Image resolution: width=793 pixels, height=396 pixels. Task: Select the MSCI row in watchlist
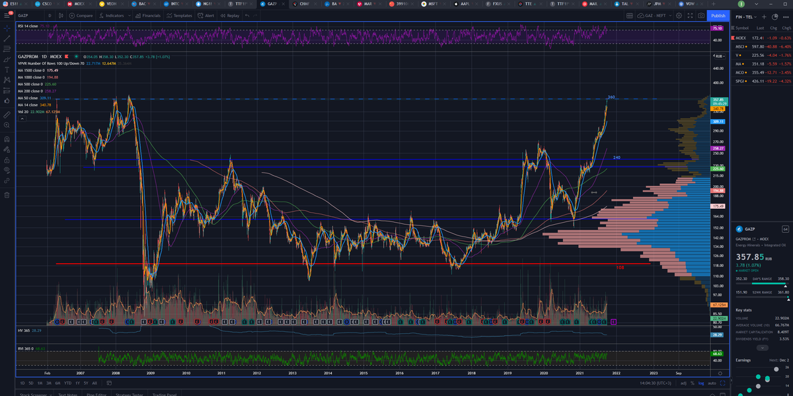pos(762,46)
